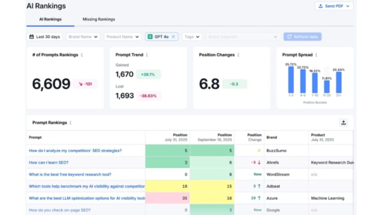382x215 pixels.
Task: Click the Refresh data icon button
Action: click(x=290, y=37)
